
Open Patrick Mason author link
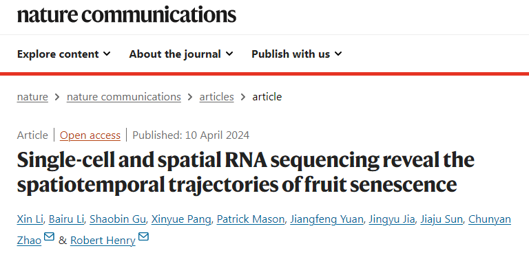point(251,220)
